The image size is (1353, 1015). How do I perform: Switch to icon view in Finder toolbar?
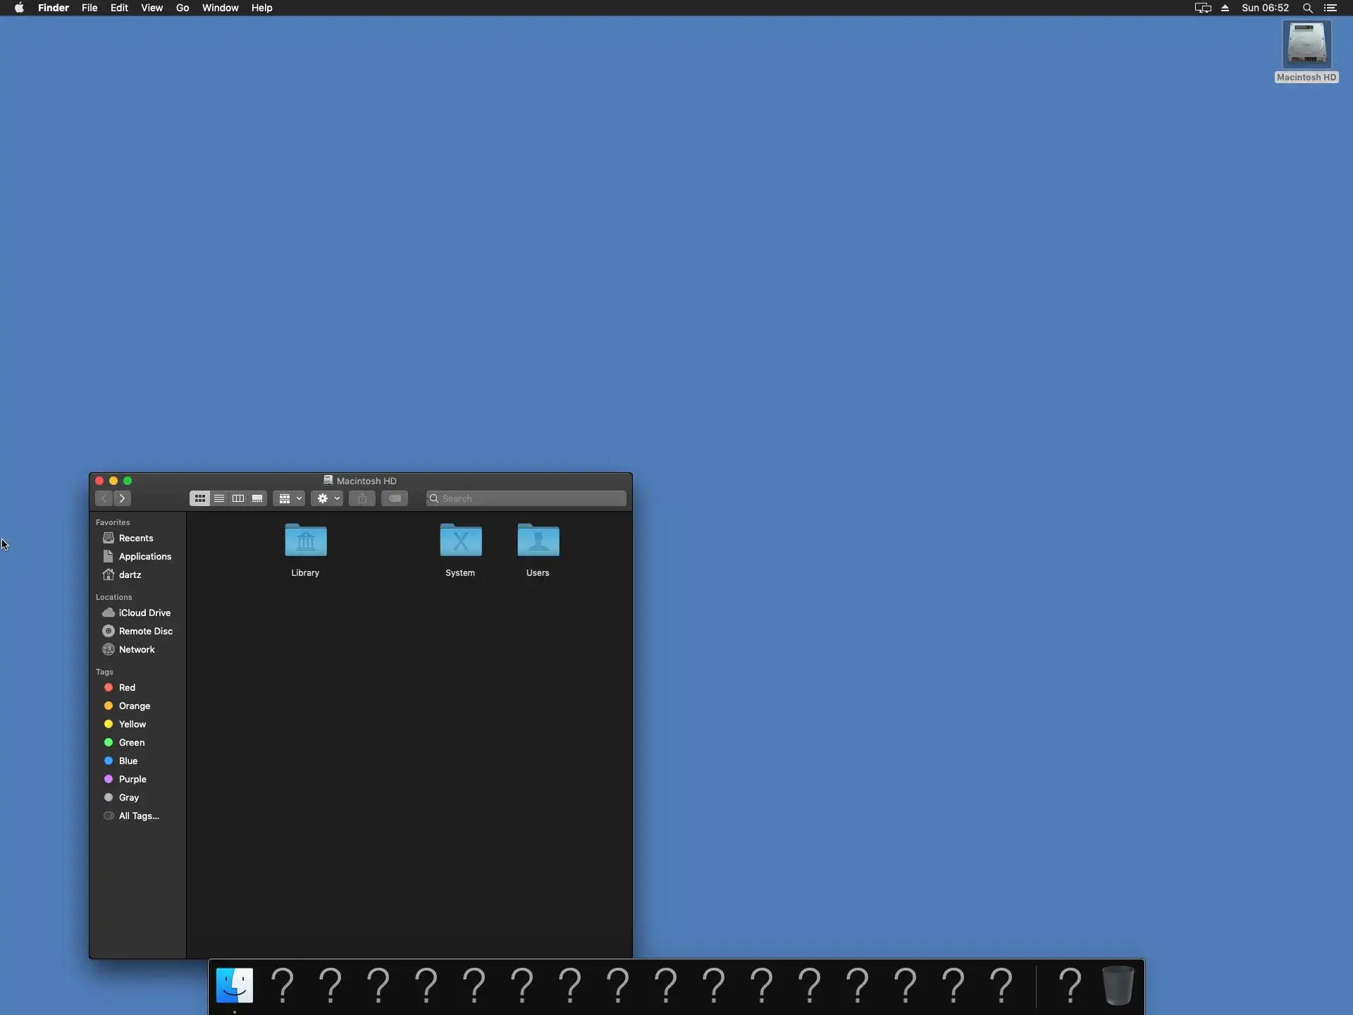pyautogui.click(x=200, y=498)
